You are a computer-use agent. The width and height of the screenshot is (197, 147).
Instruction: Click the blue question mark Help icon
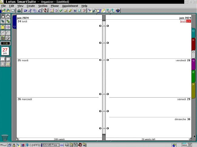tap(118, 11)
